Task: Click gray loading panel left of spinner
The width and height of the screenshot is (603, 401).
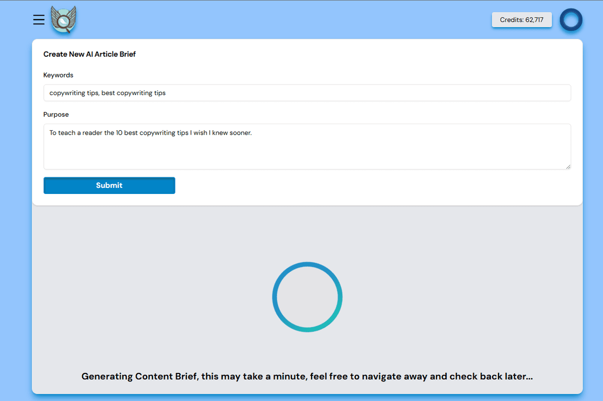Action: 151,296
